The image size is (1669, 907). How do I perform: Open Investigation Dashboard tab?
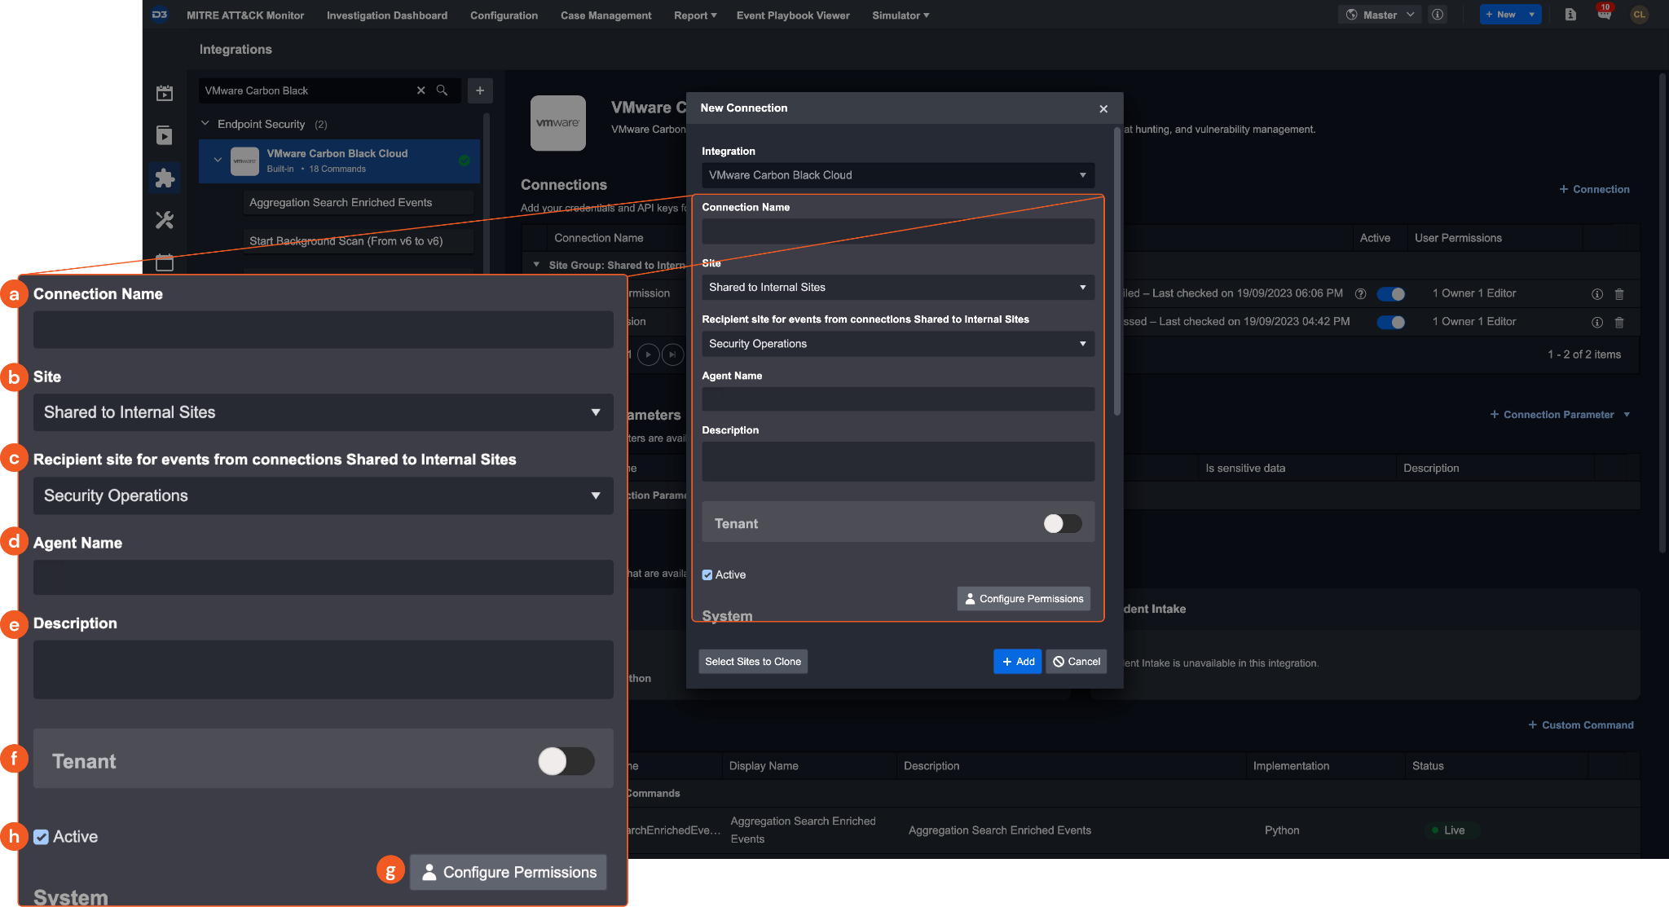click(387, 15)
